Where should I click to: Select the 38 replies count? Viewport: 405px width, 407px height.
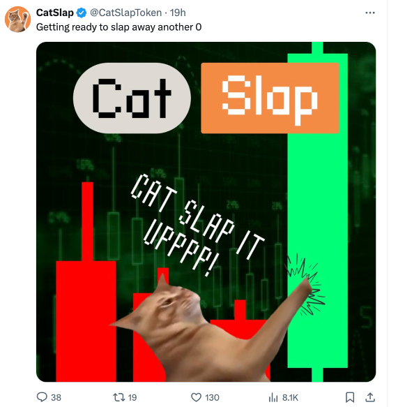pyautogui.click(x=56, y=397)
